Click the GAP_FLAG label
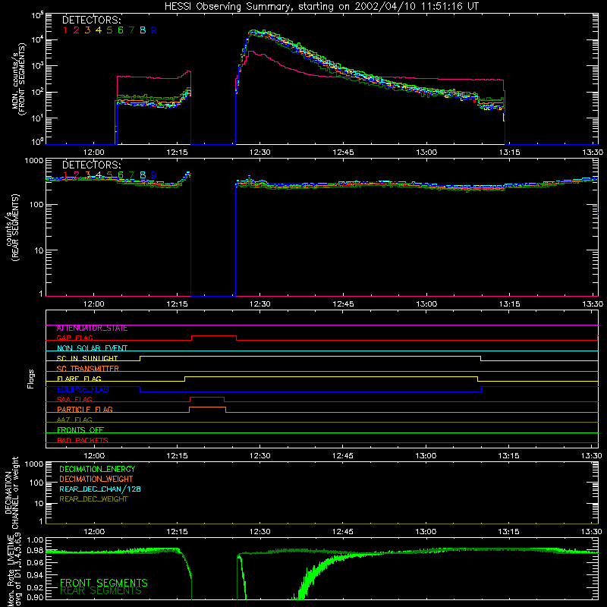607x607 pixels. 74,338
